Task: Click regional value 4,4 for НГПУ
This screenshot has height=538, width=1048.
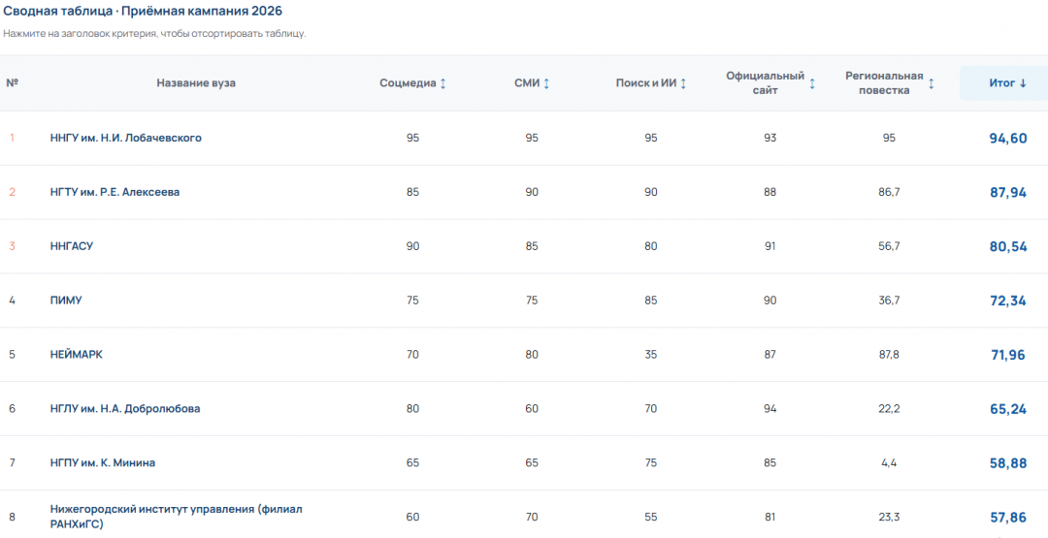Action: coord(889,462)
